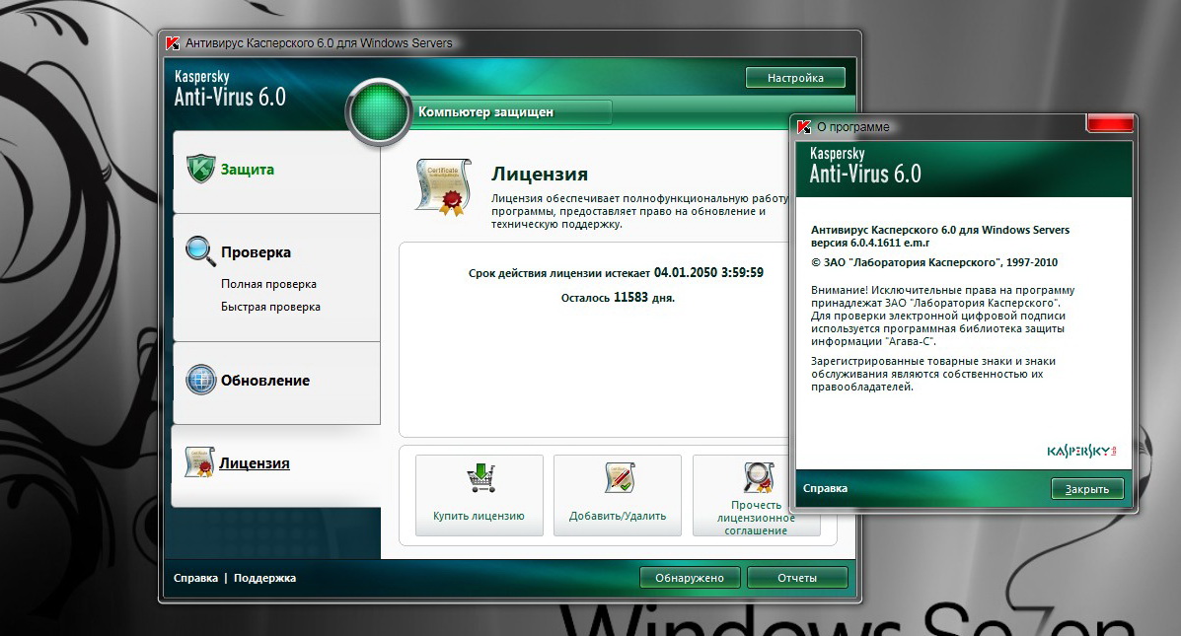Click the magnifier Проверка icon

click(200, 251)
